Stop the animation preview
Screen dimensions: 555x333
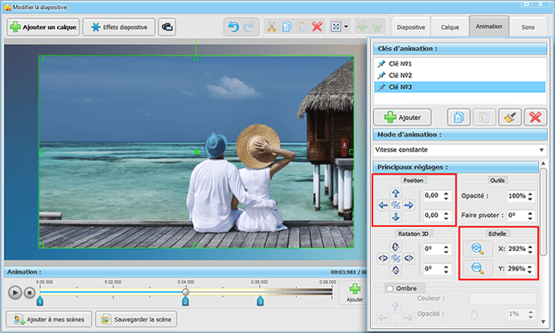30,293
